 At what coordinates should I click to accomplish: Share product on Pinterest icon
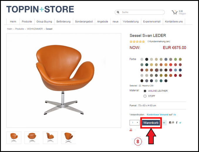click(173, 123)
